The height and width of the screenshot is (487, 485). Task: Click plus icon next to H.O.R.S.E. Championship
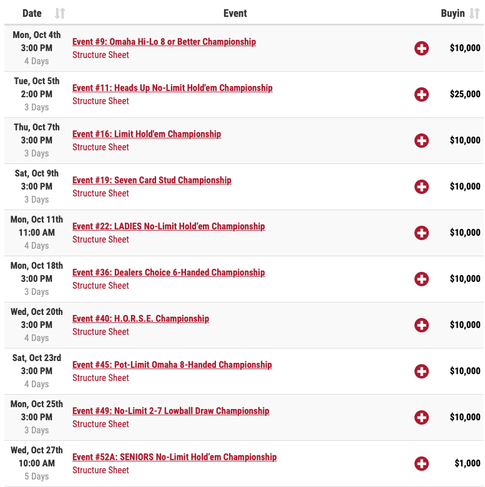[x=421, y=325]
